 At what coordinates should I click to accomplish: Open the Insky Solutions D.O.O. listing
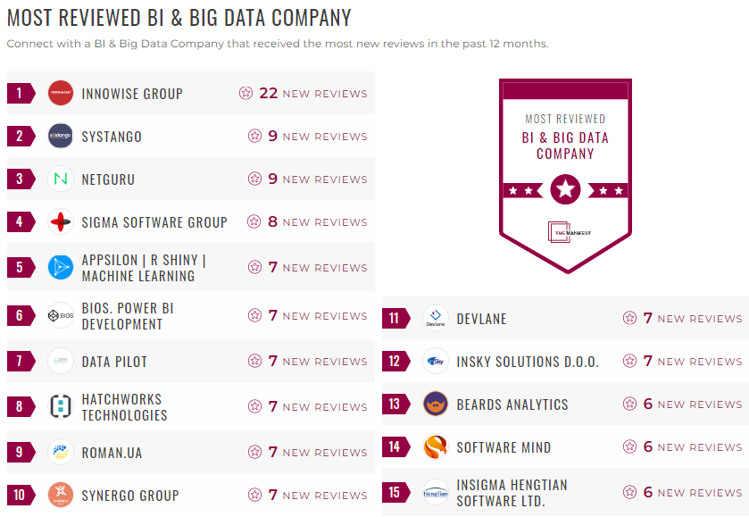click(x=527, y=361)
